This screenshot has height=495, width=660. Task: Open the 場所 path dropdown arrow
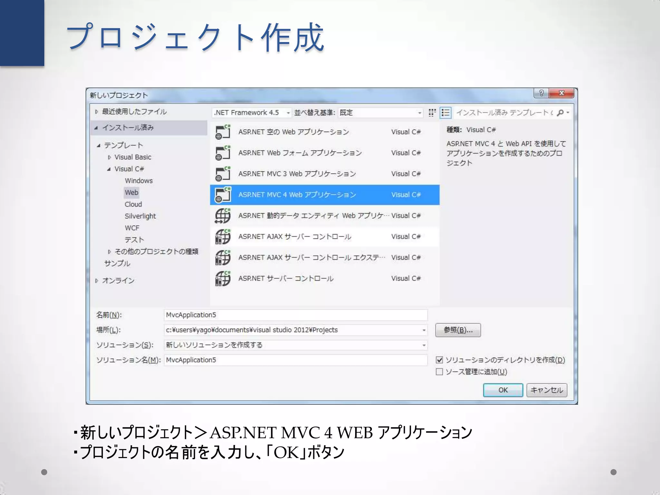[x=424, y=330]
